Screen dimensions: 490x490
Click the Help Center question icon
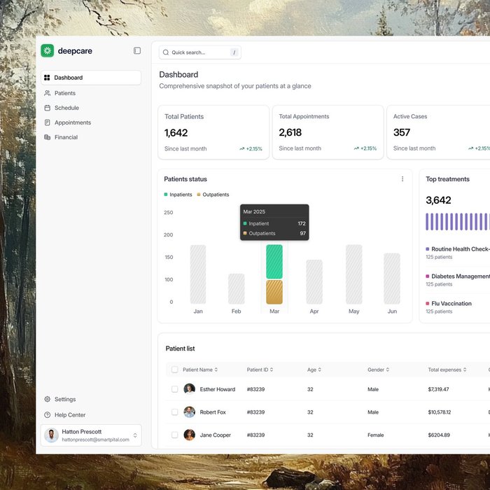(47, 415)
